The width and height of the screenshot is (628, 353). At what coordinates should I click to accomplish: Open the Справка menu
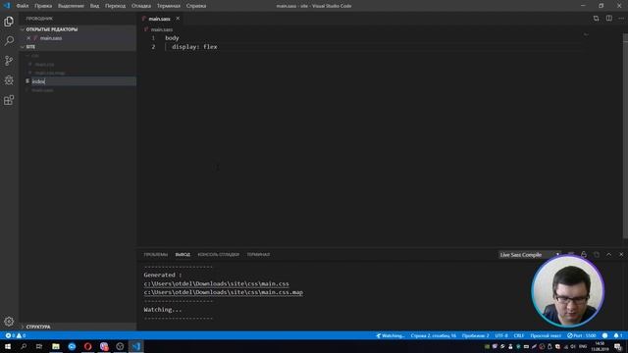tap(196, 6)
